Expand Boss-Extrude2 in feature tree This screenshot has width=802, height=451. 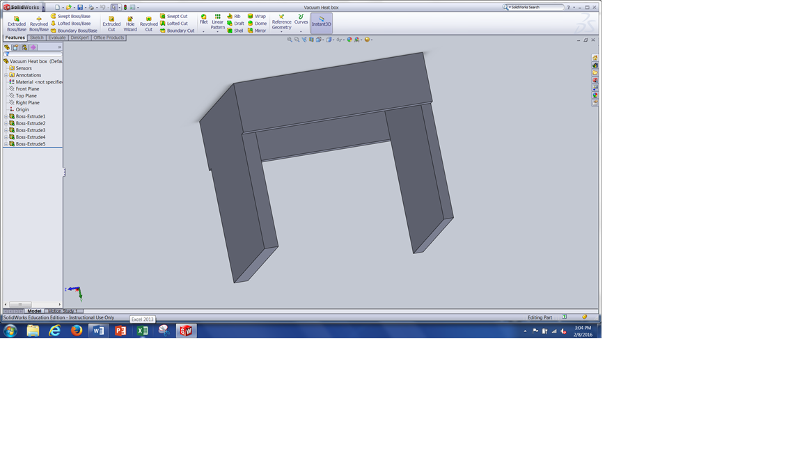(6, 123)
